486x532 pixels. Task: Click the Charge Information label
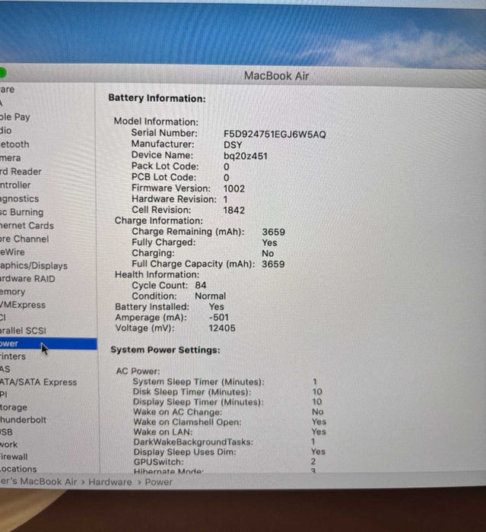click(159, 220)
